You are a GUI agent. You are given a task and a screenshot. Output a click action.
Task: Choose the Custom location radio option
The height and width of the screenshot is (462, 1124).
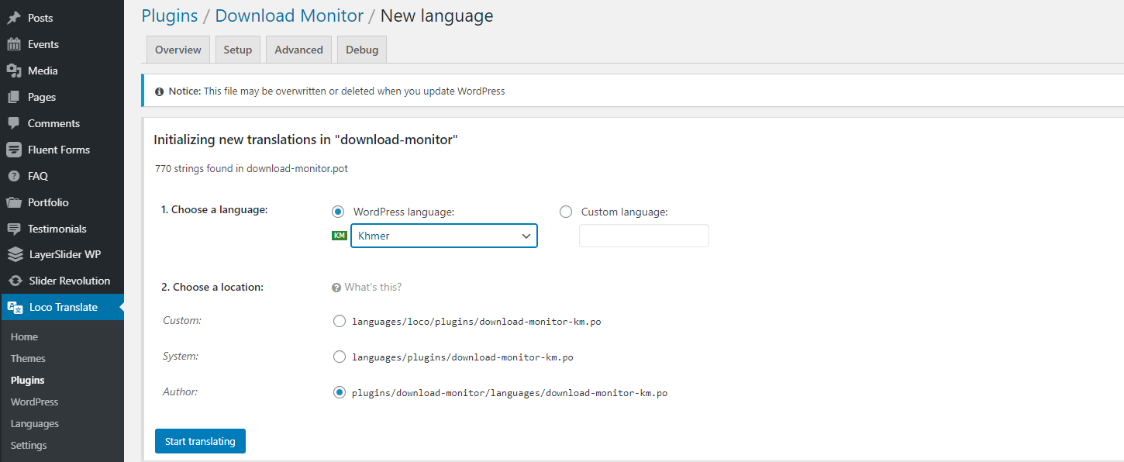point(339,321)
